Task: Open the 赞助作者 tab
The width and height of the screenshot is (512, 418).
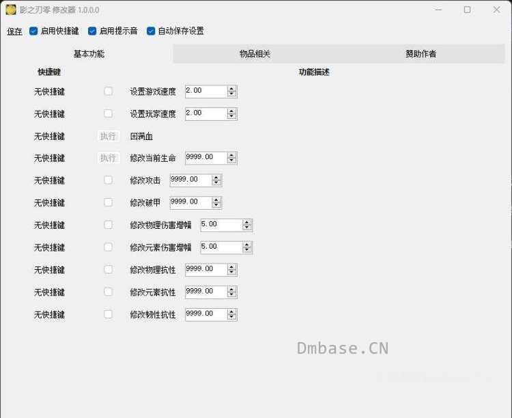Action: tap(421, 54)
